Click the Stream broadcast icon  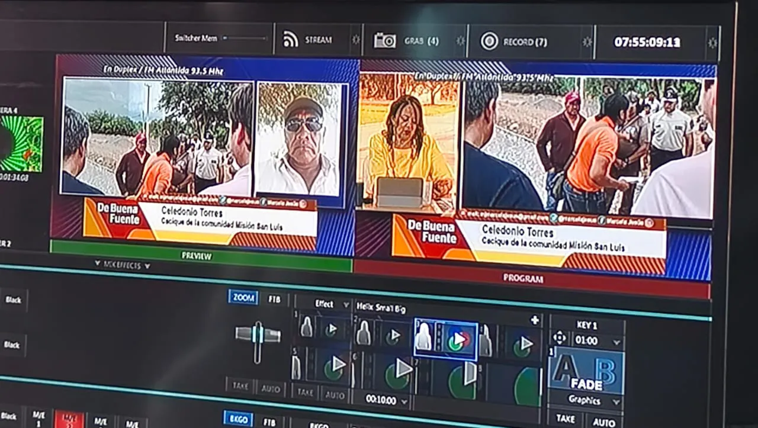click(x=291, y=40)
